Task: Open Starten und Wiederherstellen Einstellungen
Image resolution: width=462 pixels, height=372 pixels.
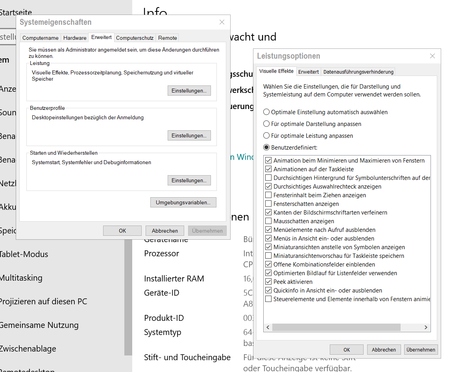Action: tap(189, 180)
